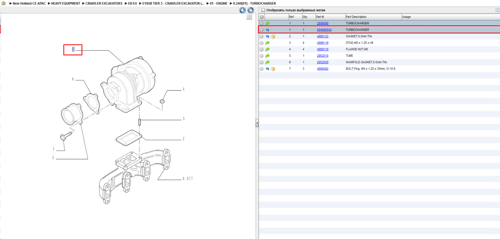Click the 8.077 reference label on manifold
Image resolution: width=500 pixels, height=239 pixels.
tap(187, 179)
